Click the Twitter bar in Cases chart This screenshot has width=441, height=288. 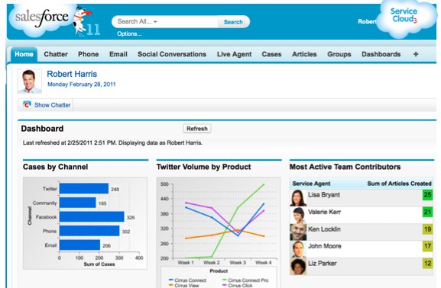pyautogui.click(x=84, y=188)
